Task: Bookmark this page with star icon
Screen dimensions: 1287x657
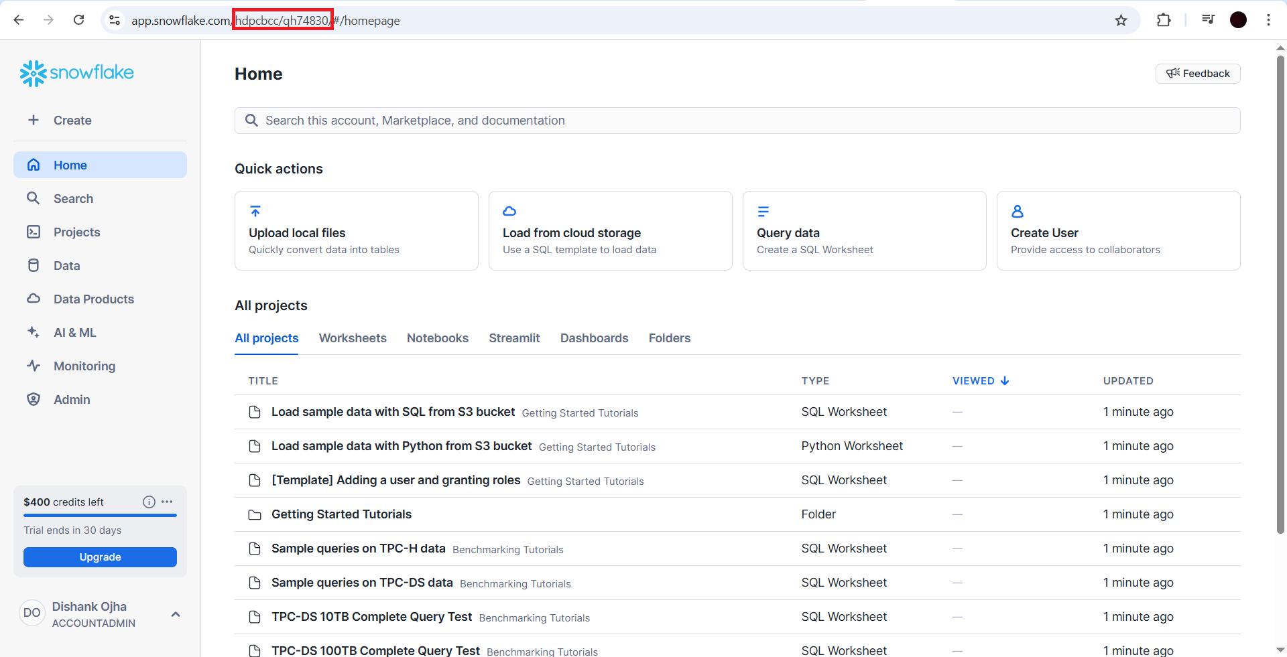Action: point(1121,20)
